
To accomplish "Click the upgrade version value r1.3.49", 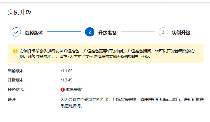I will [x=66, y=80].
